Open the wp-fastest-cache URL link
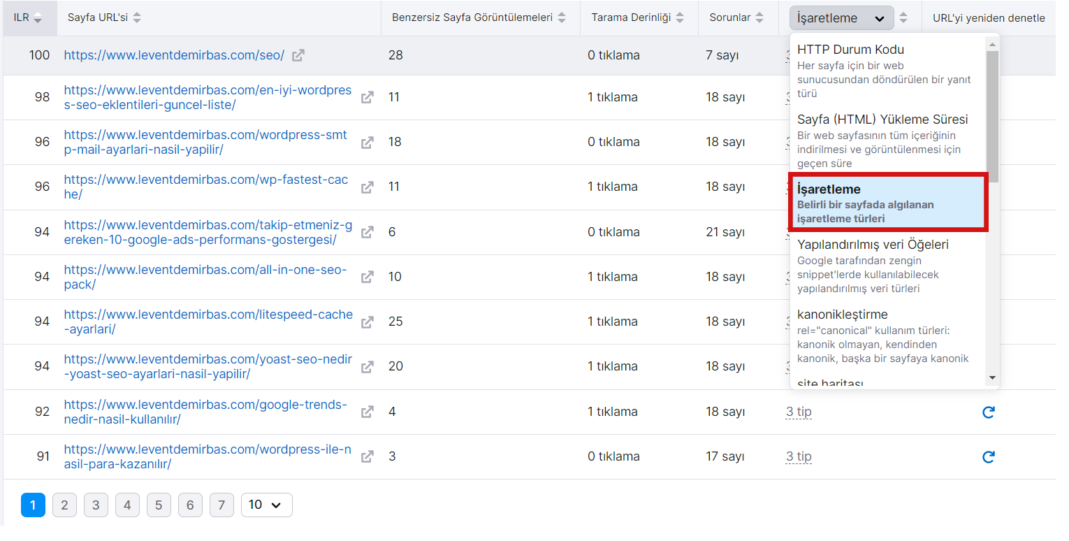The width and height of the screenshot is (1069, 541). pos(206,187)
